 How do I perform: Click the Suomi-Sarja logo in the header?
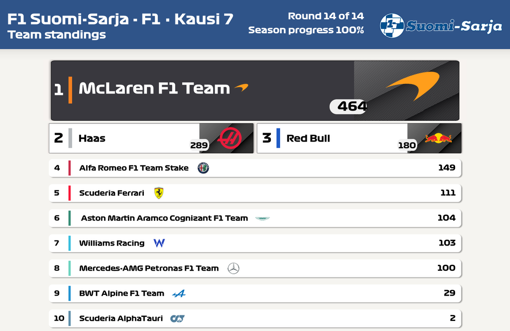pyautogui.click(x=441, y=26)
